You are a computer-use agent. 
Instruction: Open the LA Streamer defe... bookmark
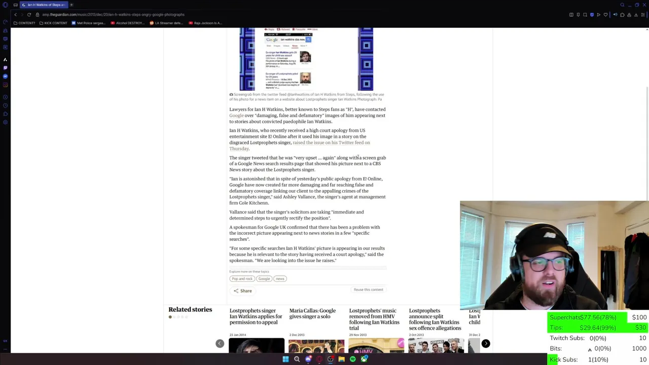pos(166,23)
